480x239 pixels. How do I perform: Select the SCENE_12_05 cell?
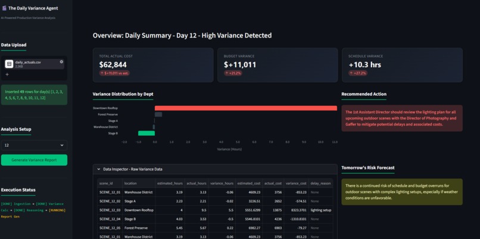coord(110,228)
